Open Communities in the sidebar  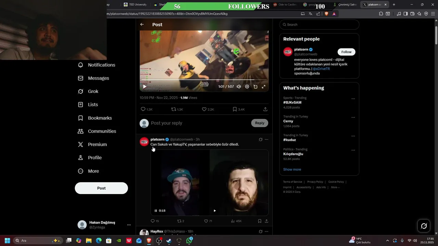(97, 131)
